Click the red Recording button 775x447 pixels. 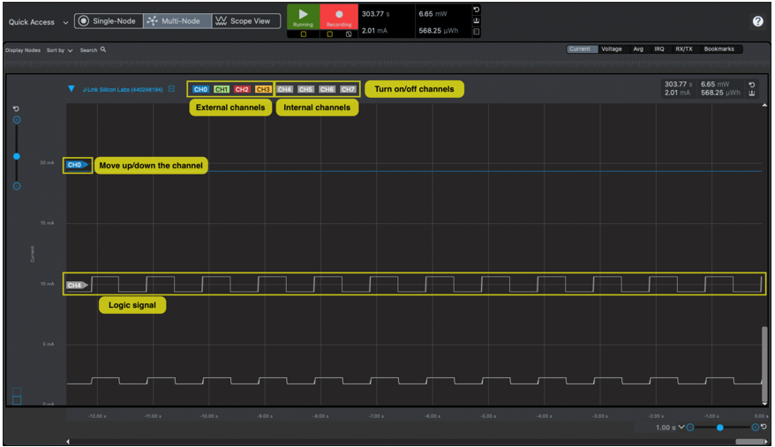pos(338,17)
